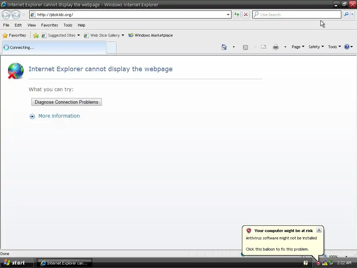
Task: Open the Windows Marketplace favorite
Action: tap(151, 35)
